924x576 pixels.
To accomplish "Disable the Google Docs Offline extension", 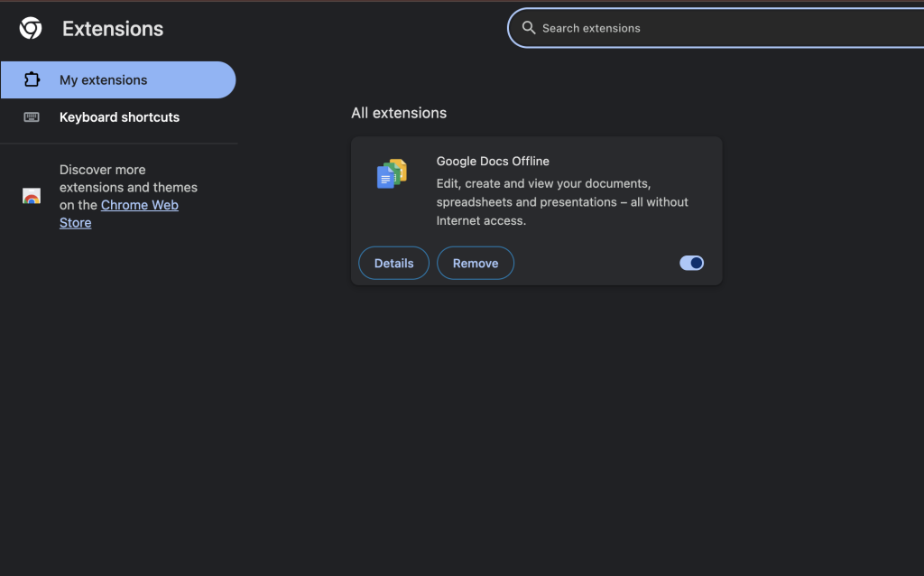I will [691, 263].
